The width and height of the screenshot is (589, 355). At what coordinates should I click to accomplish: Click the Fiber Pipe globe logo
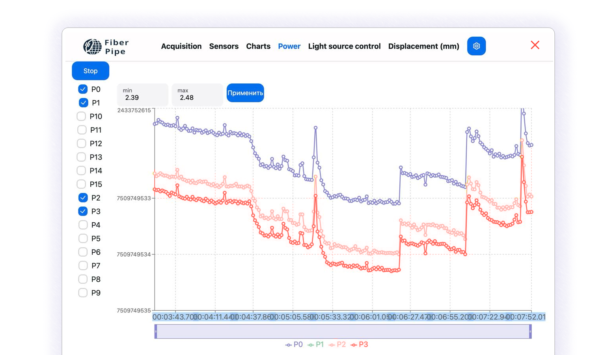pyautogui.click(x=92, y=47)
